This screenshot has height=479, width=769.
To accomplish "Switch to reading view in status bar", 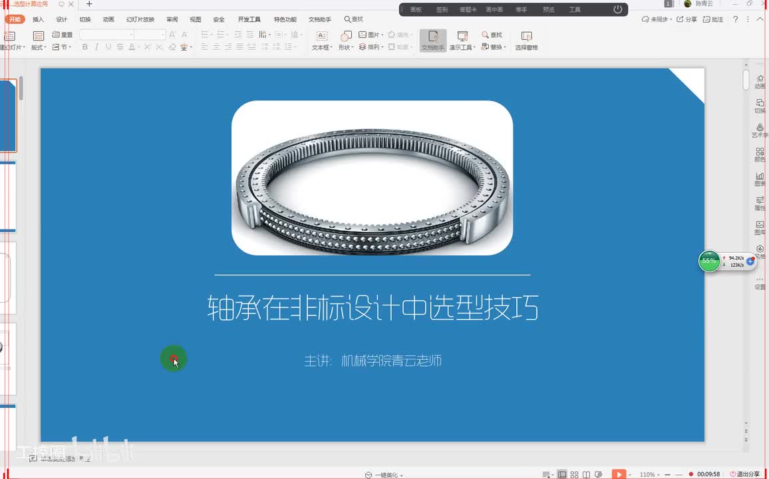I will (x=586, y=474).
